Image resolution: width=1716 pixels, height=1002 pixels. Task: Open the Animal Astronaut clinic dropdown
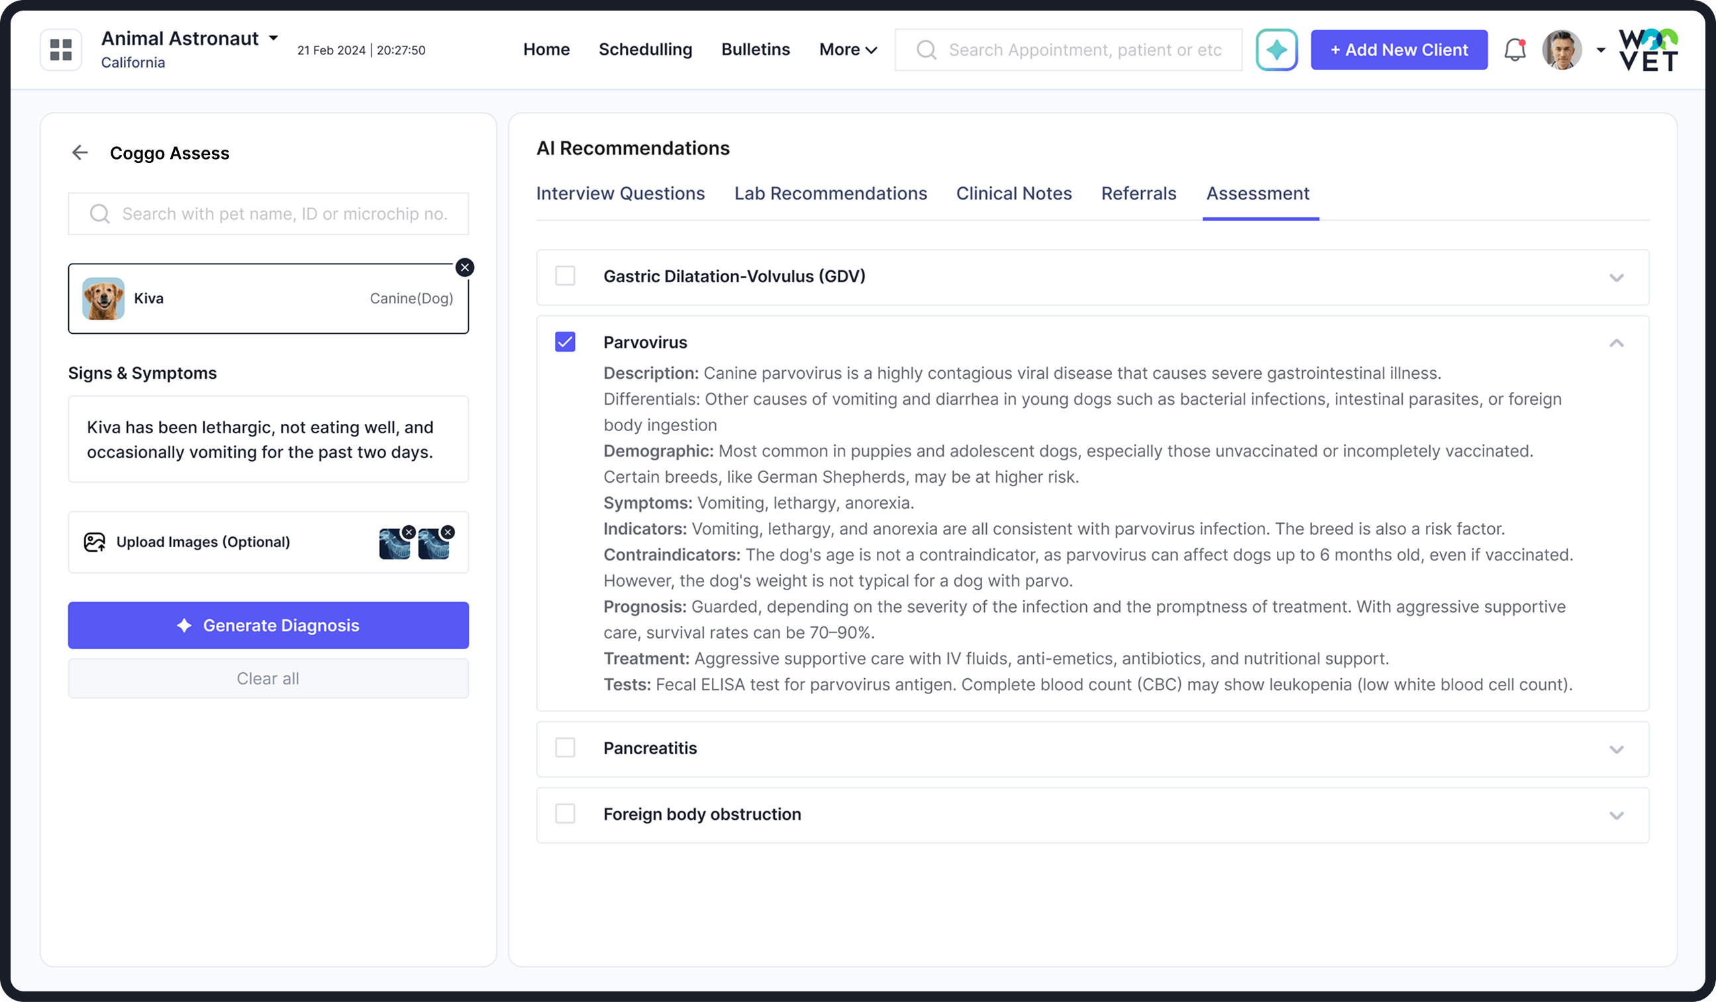coord(273,38)
